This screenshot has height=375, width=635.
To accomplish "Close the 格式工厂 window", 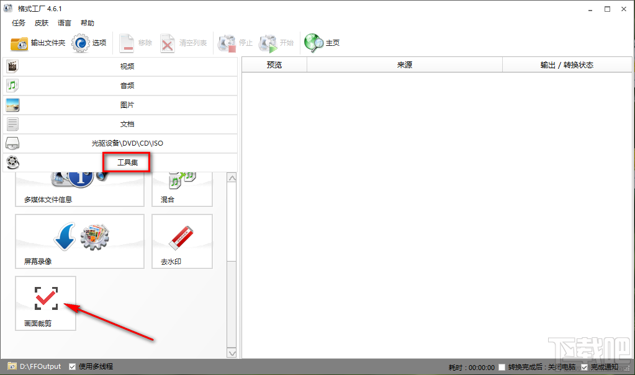I will click(624, 9).
